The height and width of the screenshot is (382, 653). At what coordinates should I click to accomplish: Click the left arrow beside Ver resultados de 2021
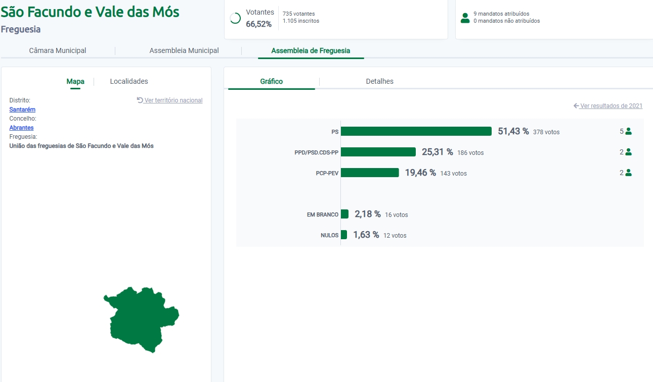[x=576, y=106]
